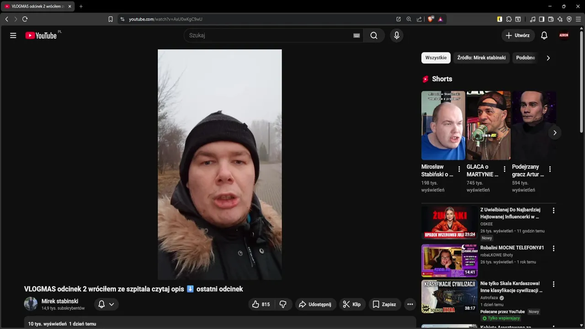Click the Utwórz create button
This screenshot has height=329, width=585.
coord(518,35)
